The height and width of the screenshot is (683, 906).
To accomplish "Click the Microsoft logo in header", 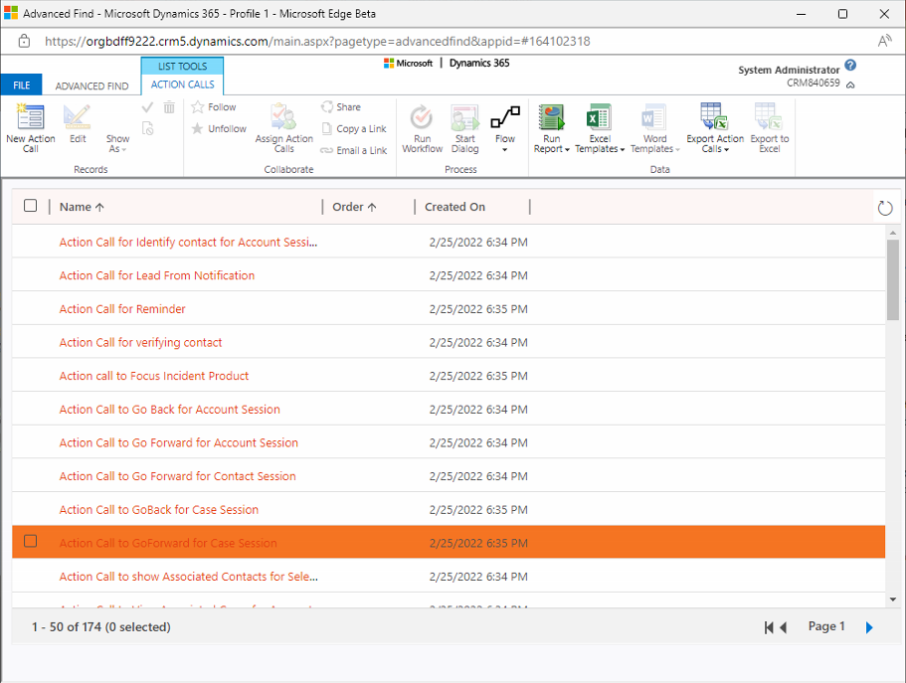I will coord(408,63).
